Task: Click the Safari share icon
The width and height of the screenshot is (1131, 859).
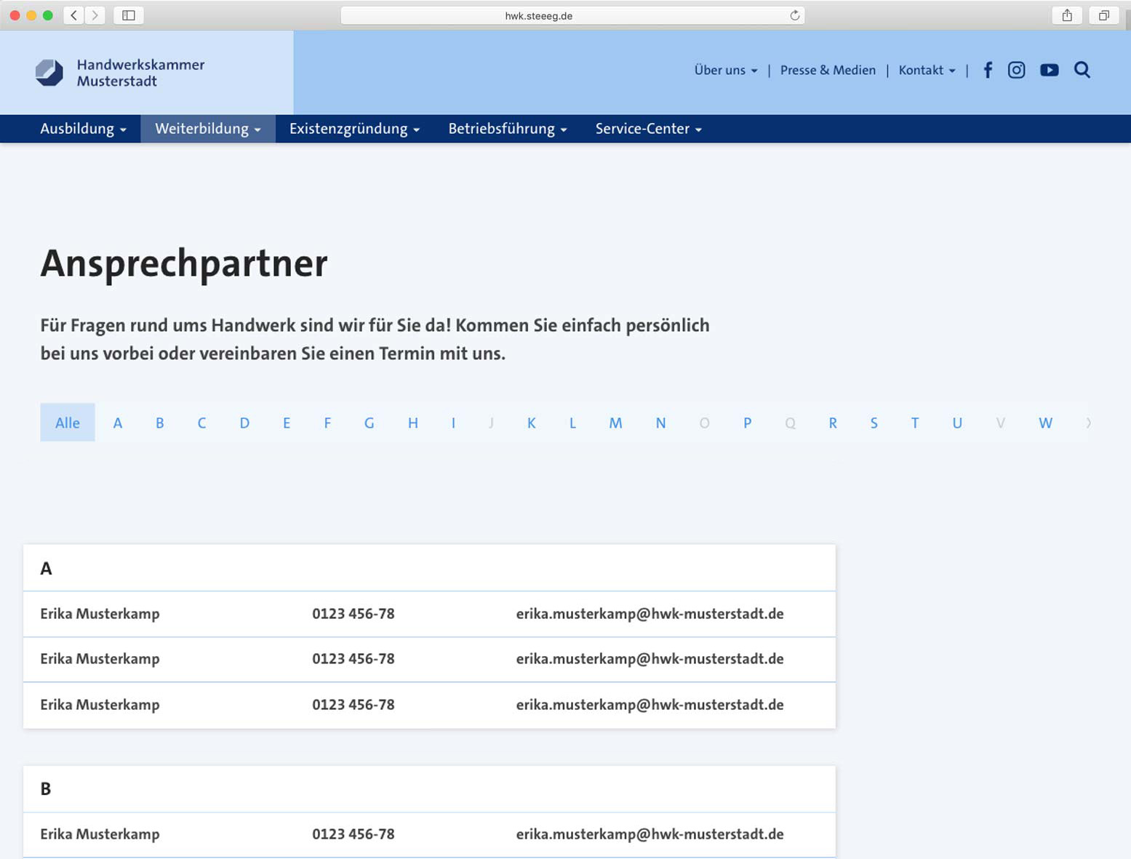Action: 1067,15
